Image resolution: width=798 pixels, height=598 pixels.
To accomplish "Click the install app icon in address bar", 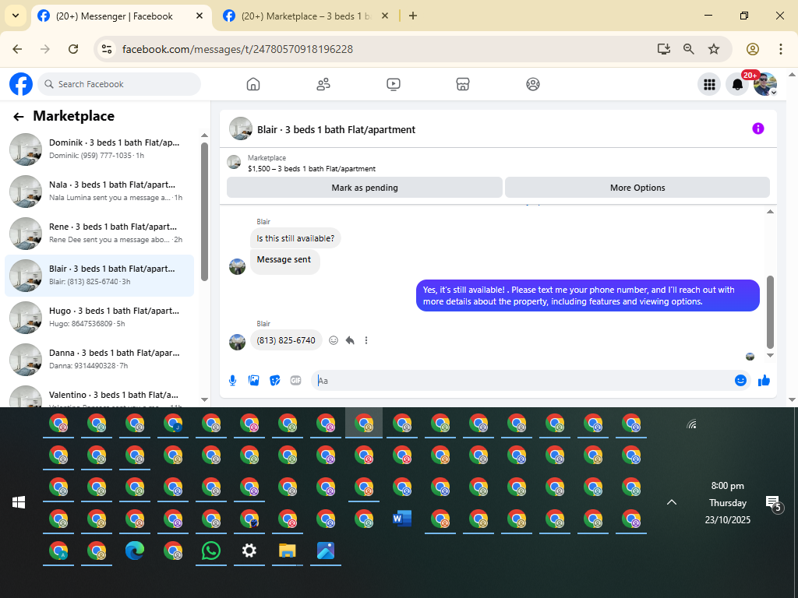I will click(664, 49).
